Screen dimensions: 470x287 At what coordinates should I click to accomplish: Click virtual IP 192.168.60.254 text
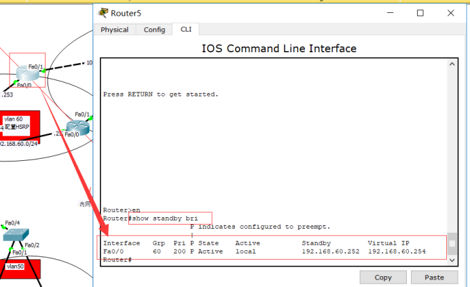(x=397, y=251)
